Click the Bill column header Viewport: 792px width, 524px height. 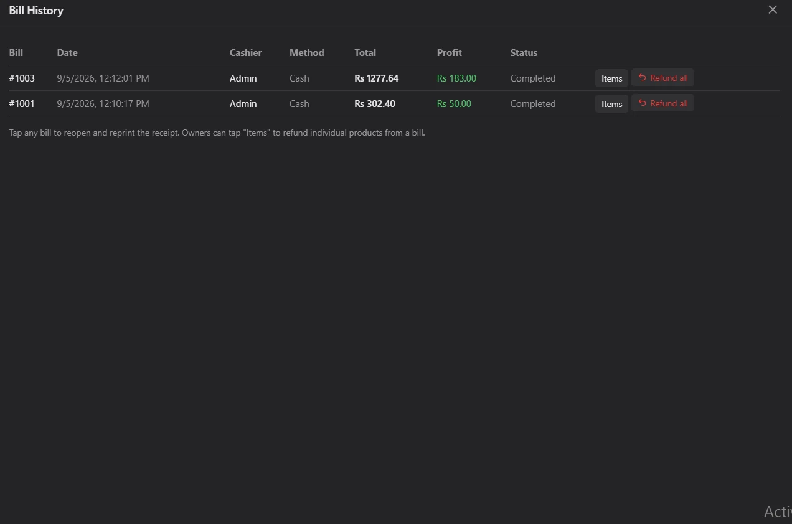[16, 53]
